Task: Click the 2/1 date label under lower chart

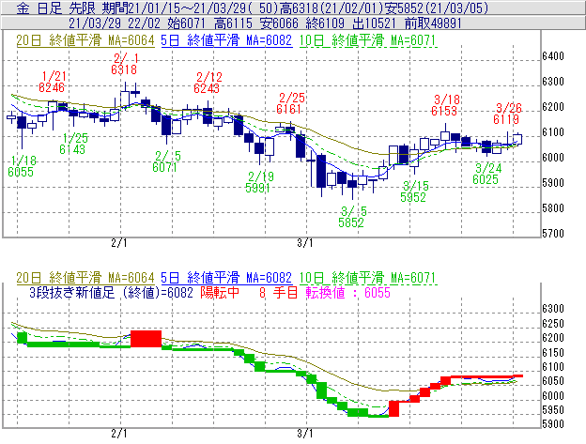Action: 119,434
